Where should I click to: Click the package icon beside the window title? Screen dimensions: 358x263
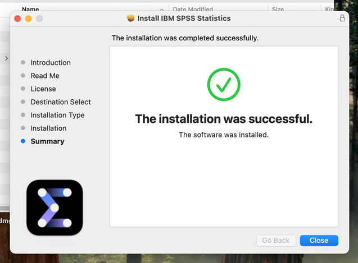(131, 18)
